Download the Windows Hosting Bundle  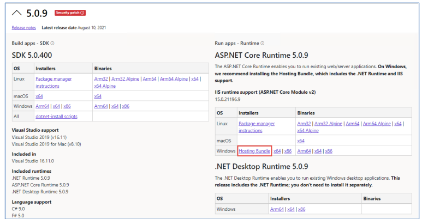point(254,151)
